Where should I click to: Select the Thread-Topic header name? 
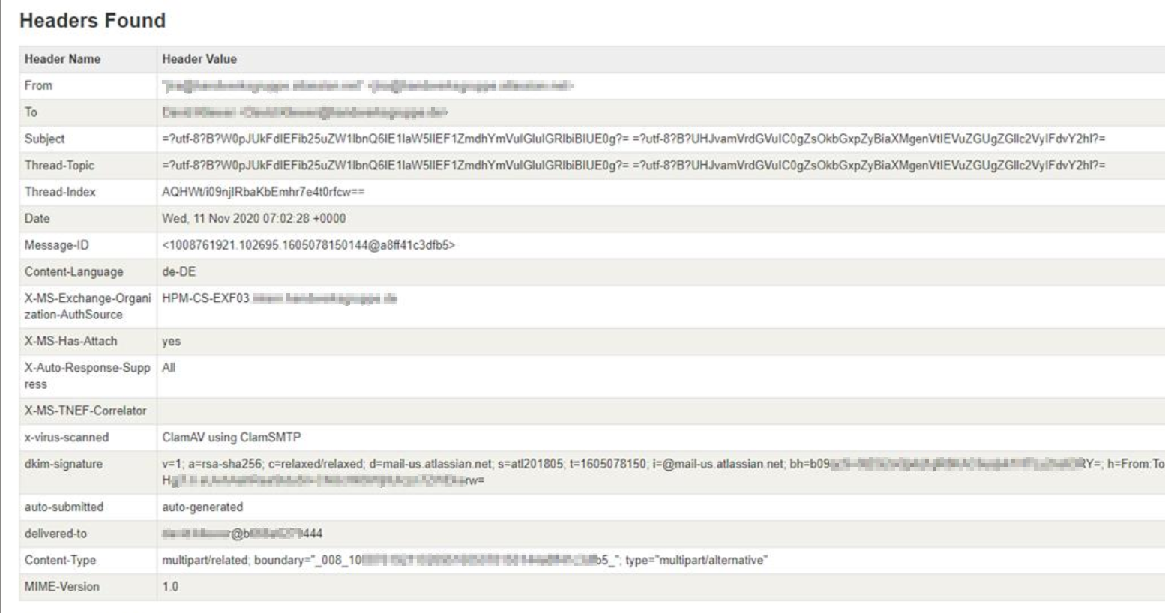(59, 165)
